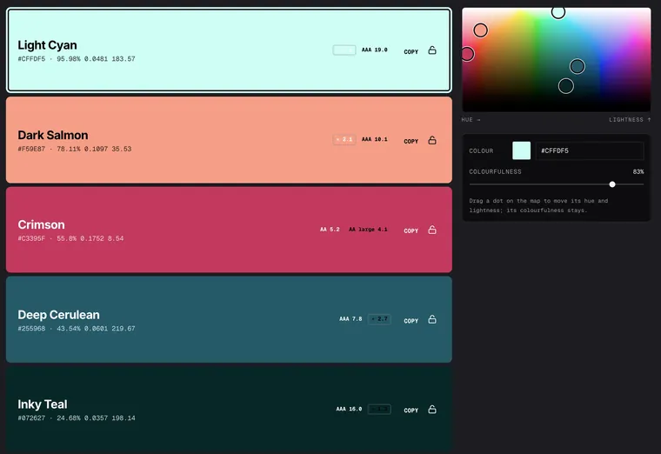Click the COLOURFULNESS label

(x=496, y=171)
